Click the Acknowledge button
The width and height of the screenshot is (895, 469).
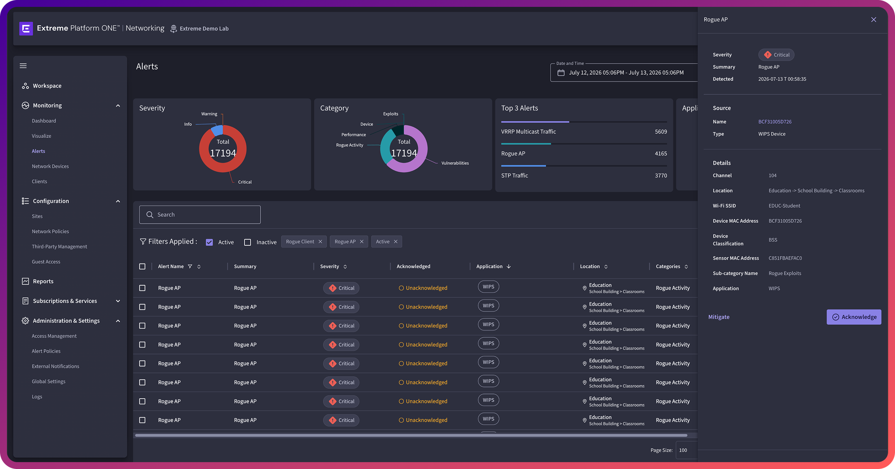tap(854, 317)
